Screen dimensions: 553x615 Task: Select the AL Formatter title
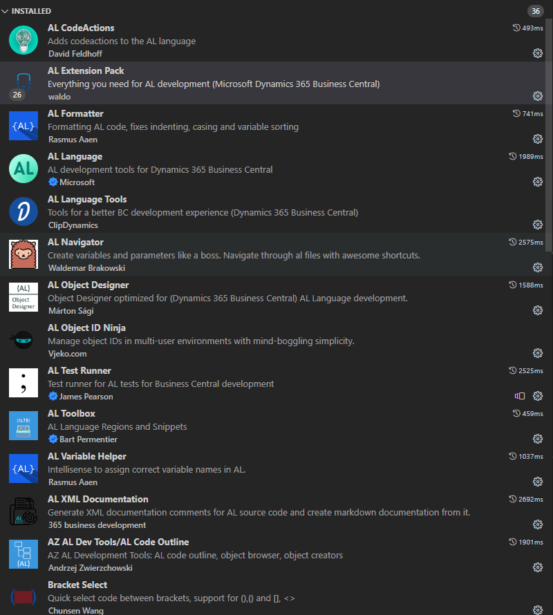(76, 113)
